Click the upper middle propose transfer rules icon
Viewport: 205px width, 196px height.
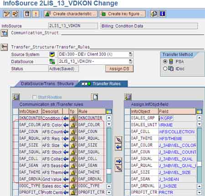(118, 140)
